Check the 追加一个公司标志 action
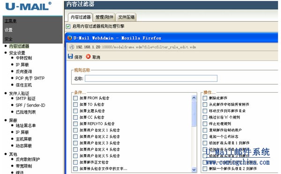The image size is (281, 174). pyautogui.click(x=205, y=137)
